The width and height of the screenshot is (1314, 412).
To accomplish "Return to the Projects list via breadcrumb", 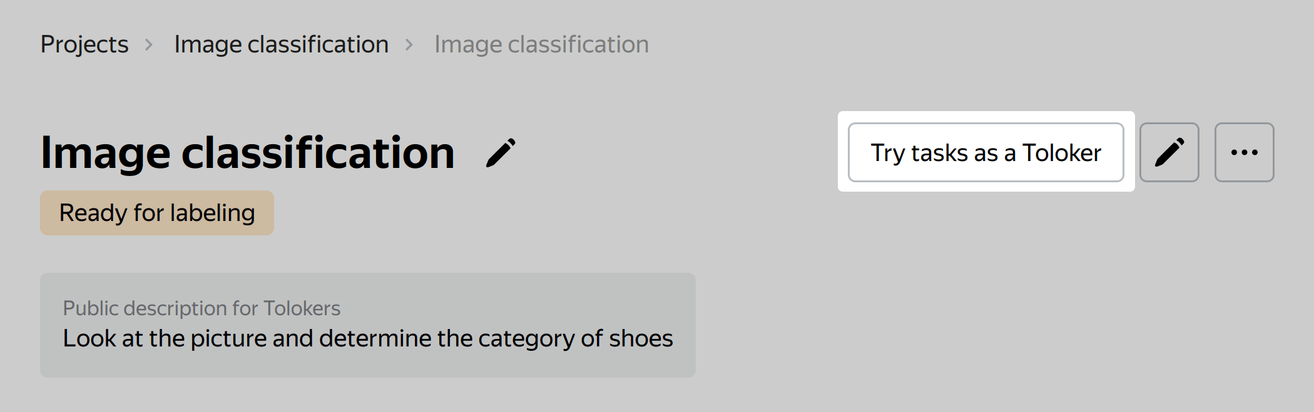I will [84, 45].
